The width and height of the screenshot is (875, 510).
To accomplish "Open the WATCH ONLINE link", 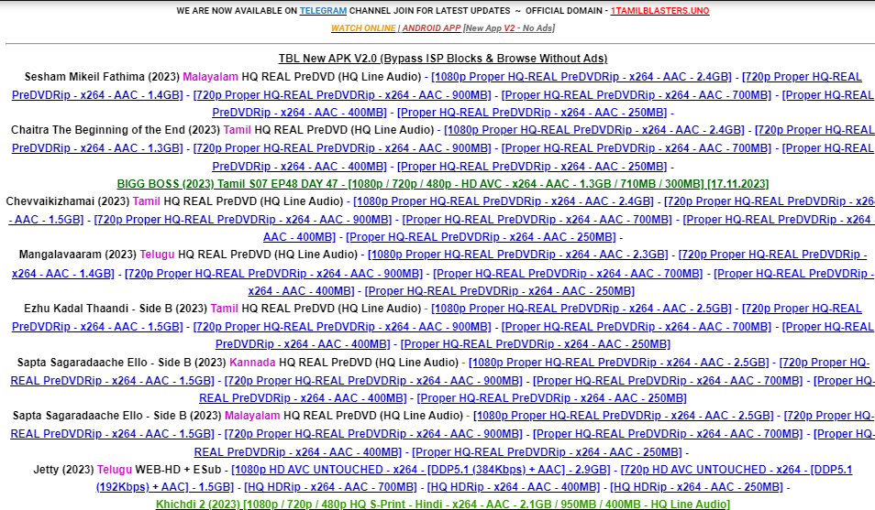I will [363, 27].
